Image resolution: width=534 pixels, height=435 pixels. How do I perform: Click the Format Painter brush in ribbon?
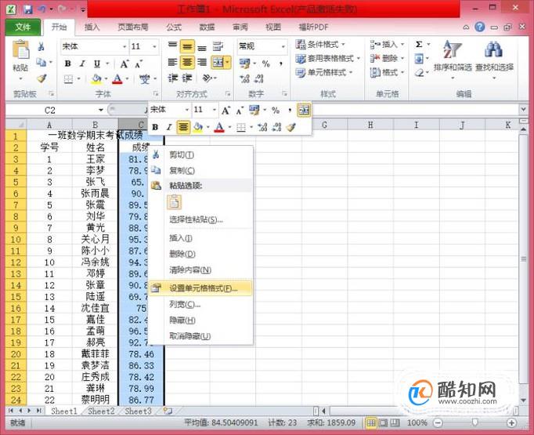41,78
